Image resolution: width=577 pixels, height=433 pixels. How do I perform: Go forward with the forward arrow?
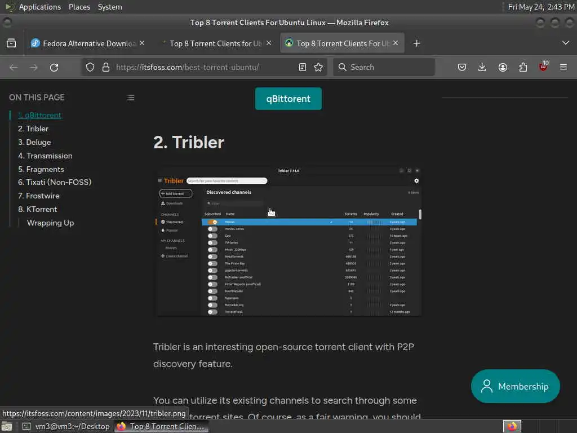(34, 68)
